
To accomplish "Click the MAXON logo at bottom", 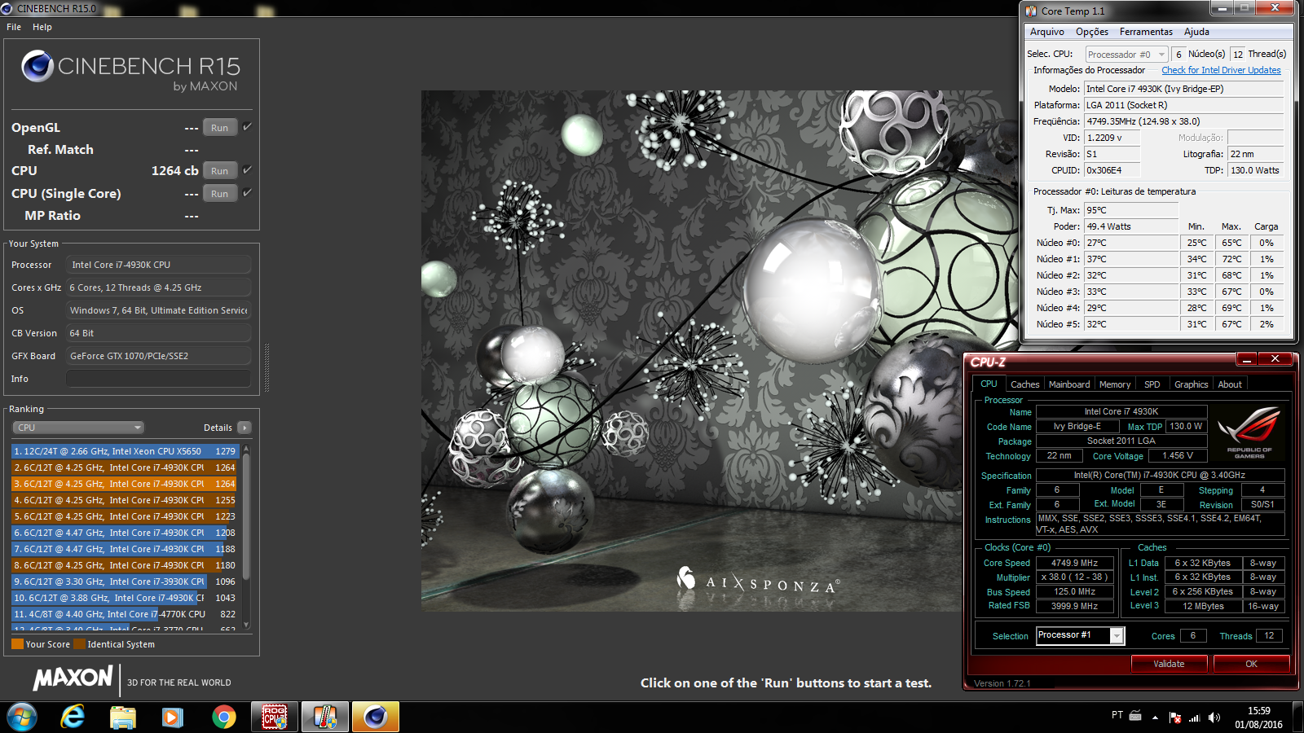I will point(73,678).
